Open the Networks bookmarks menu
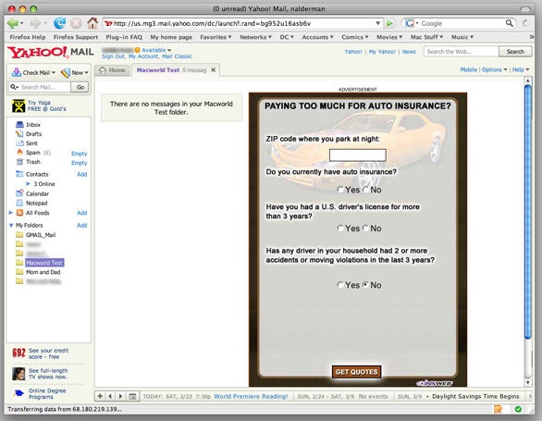 pos(255,37)
